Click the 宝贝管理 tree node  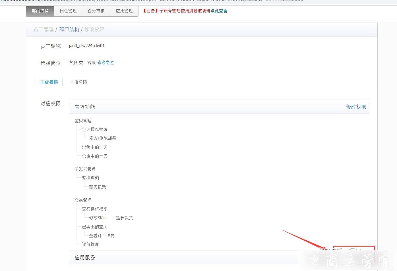tap(83, 121)
